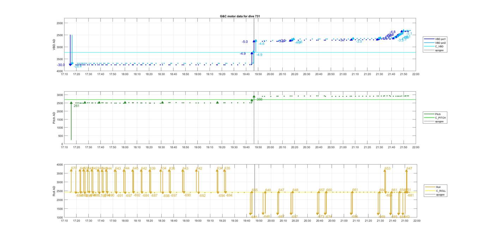Select 'C_VBD' legend entry
Viewport: 494px width, 244px height.
point(433,46)
